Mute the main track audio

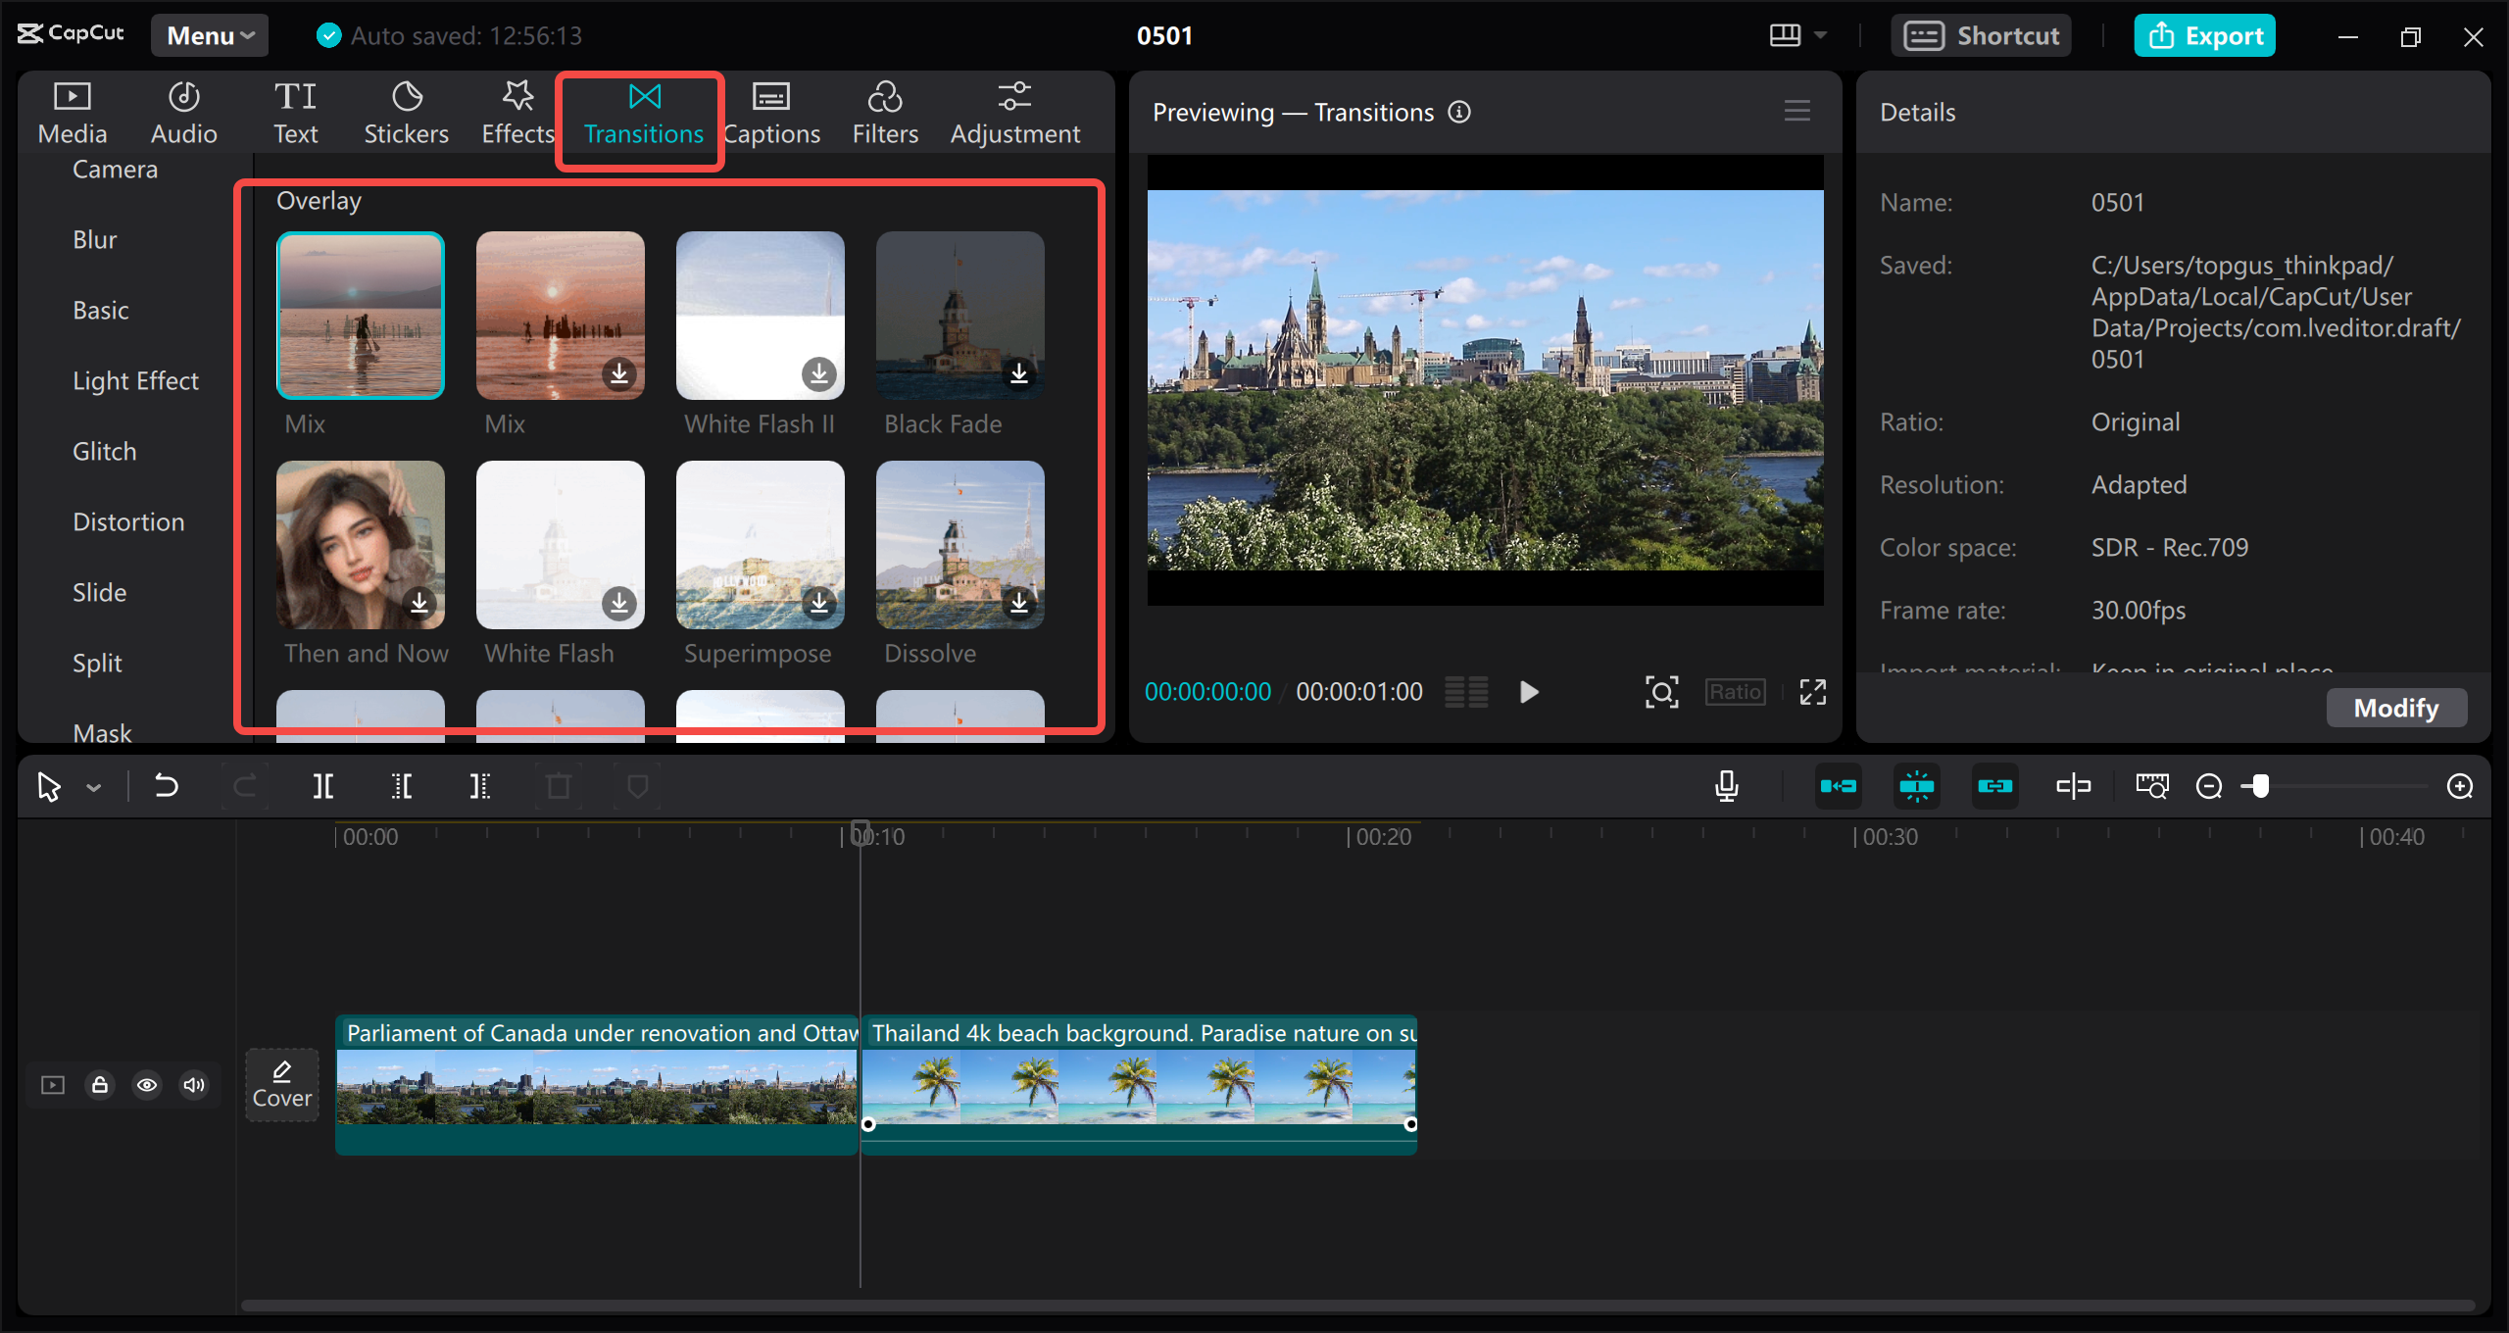coord(193,1084)
